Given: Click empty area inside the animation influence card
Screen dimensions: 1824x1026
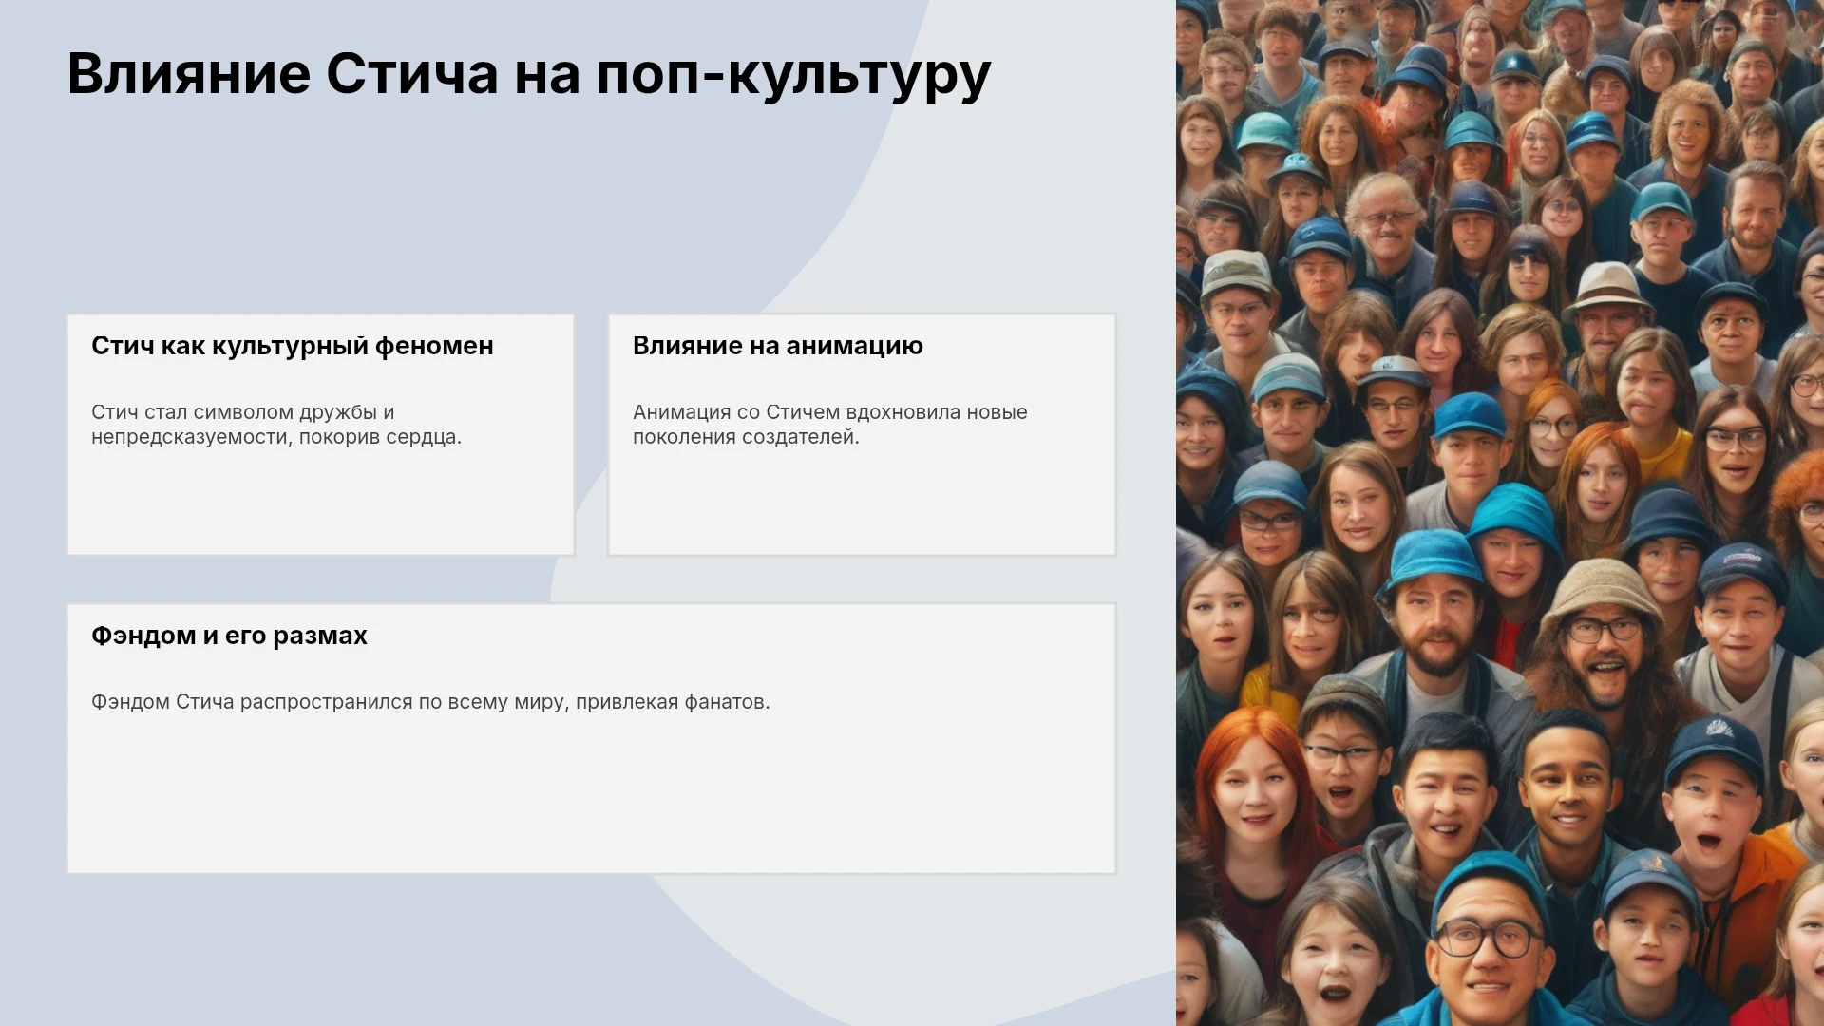Looking at the screenshot, I should tap(862, 503).
